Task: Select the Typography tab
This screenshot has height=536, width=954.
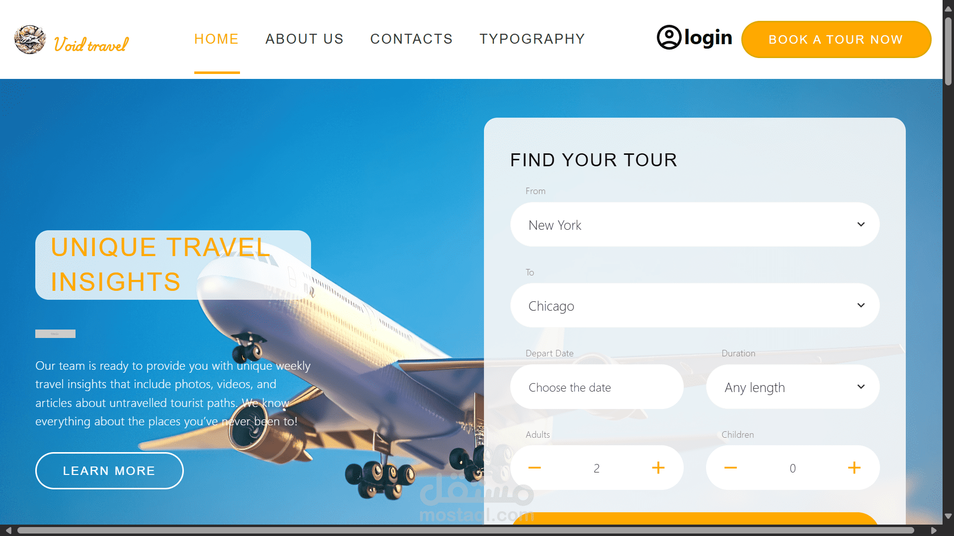Action: [532, 39]
